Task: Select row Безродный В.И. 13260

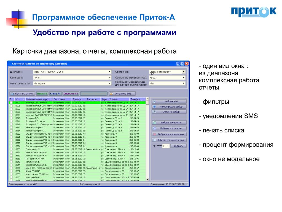Action: [77, 177]
